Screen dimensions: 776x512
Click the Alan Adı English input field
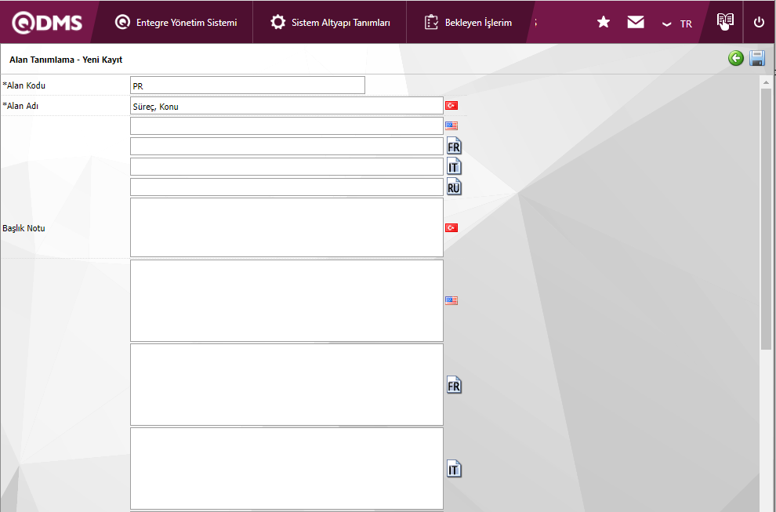click(287, 125)
